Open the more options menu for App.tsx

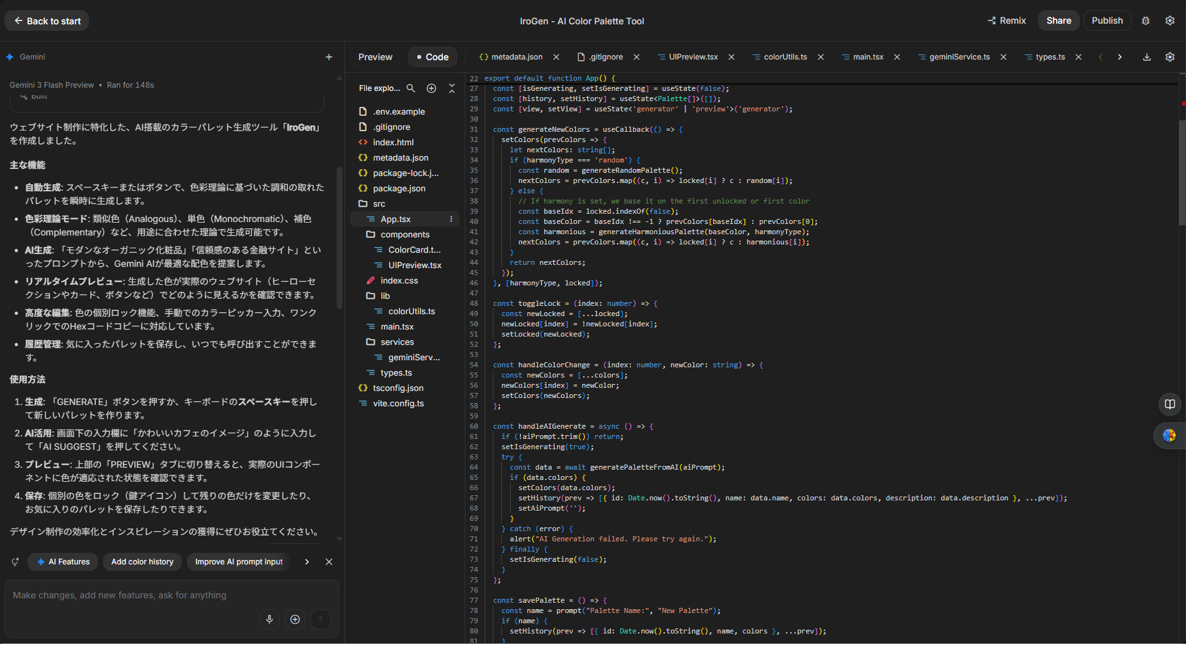pos(451,219)
